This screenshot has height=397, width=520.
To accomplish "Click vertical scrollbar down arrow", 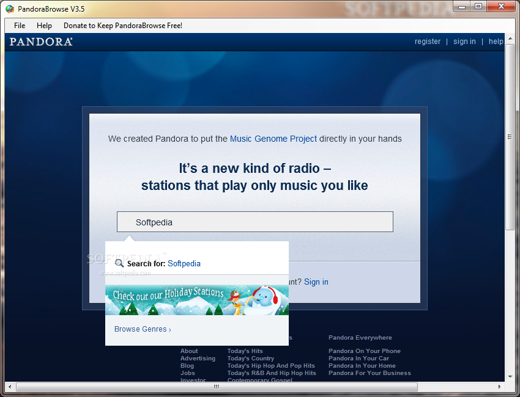I will coord(510,377).
